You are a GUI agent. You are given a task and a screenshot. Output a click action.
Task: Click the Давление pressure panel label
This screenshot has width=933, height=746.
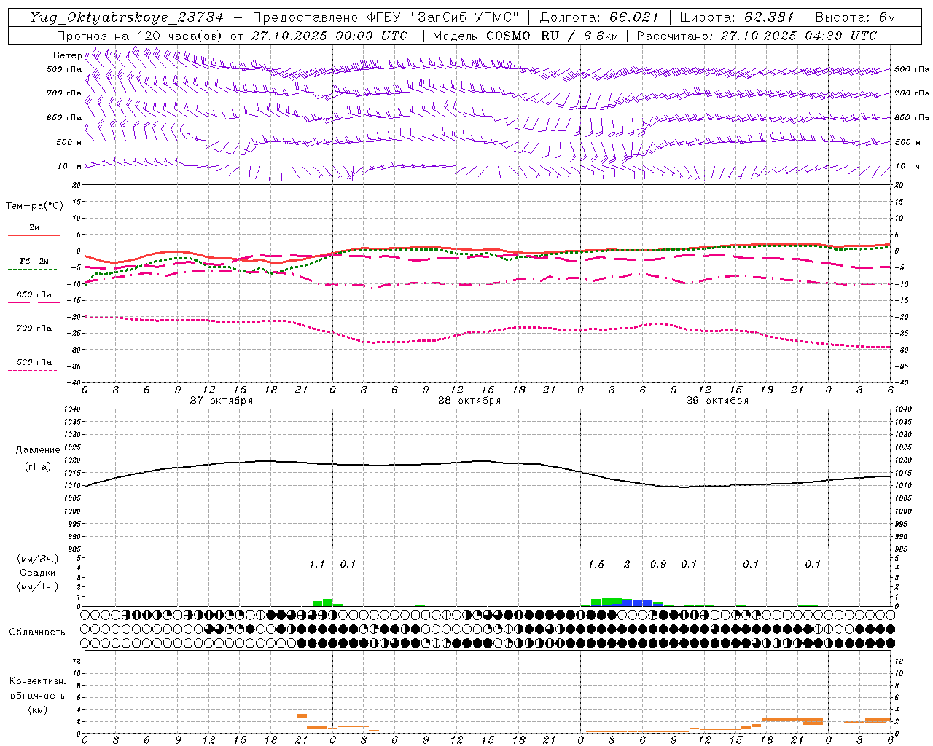tap(38, 450)
